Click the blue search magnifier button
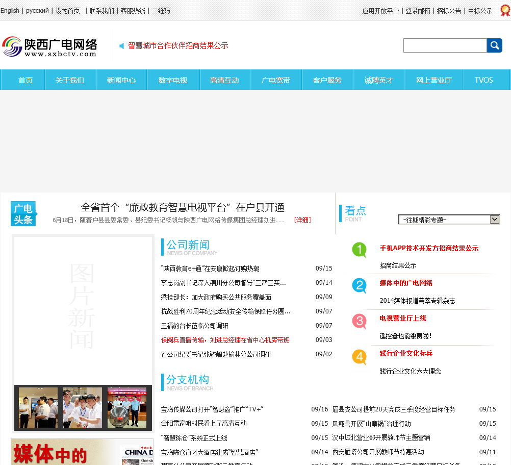Viewport: 511px width, 465px height. click(494, 45)
